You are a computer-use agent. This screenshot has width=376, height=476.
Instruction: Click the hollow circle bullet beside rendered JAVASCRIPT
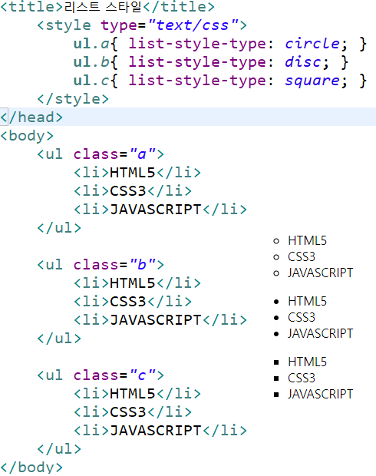[276, 273]
